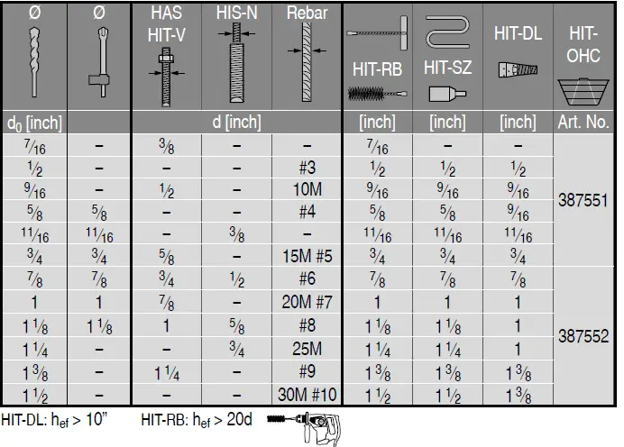Viewport: 624px width, 447px height.
Task: Click the '7/16' value in the HIT-RB column
Action: click(377, 146)
